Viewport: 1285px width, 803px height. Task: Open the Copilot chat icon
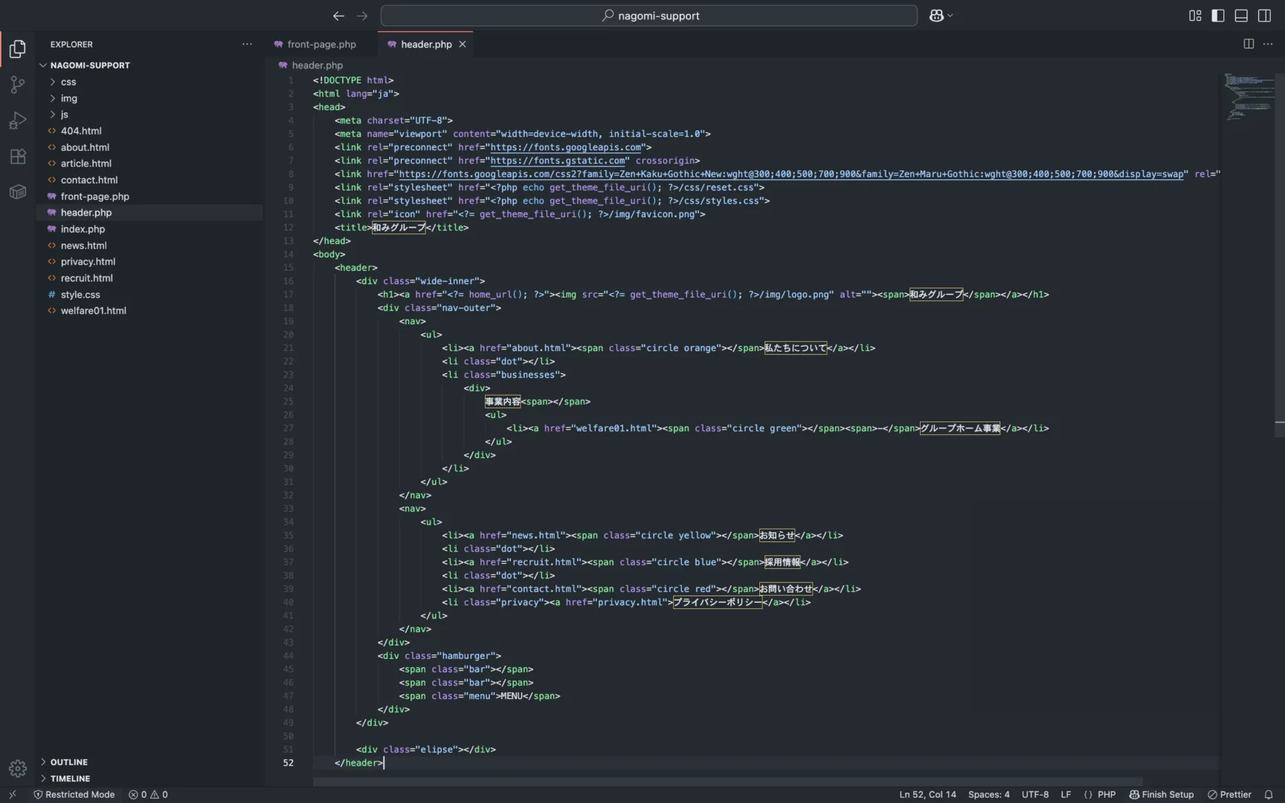click(936, 16)
